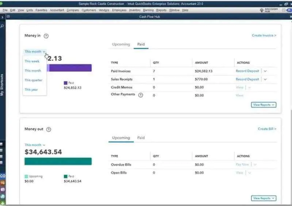Choose This week from the period list
Screen dimensions: 292x206
coord(32,61)
